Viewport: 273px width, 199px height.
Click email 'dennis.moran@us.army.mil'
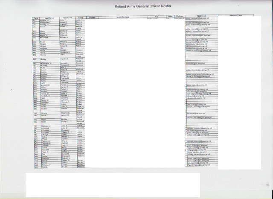[197, 40]
